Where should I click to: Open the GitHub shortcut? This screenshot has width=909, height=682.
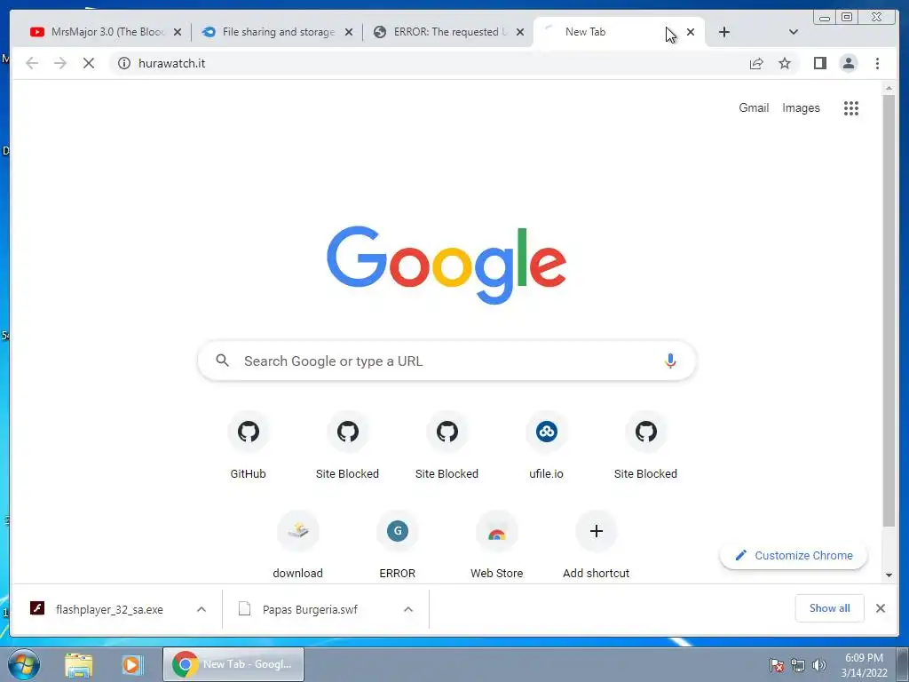pos(249,445)
